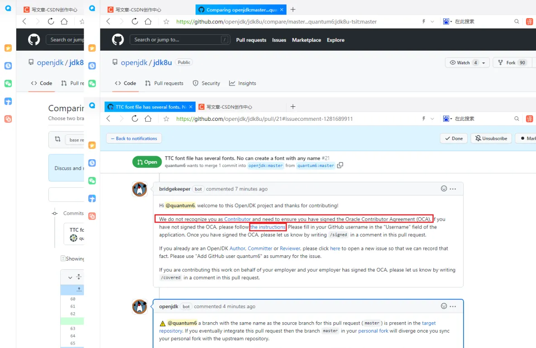Image resolution: width=536 pixels, height=348 pixels.
Task: Open 'Explore' in the GitHub top navigation
Action: coord(336,40)
